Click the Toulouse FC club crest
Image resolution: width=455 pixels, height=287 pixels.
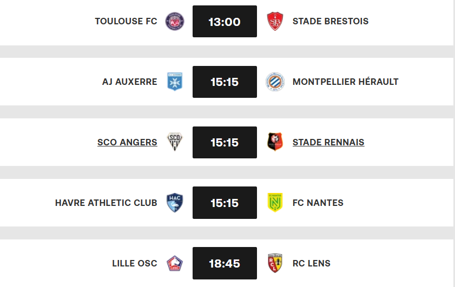click(x=175, y=21)
